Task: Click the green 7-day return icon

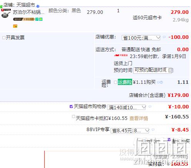Action: click(x=37, y=19)
